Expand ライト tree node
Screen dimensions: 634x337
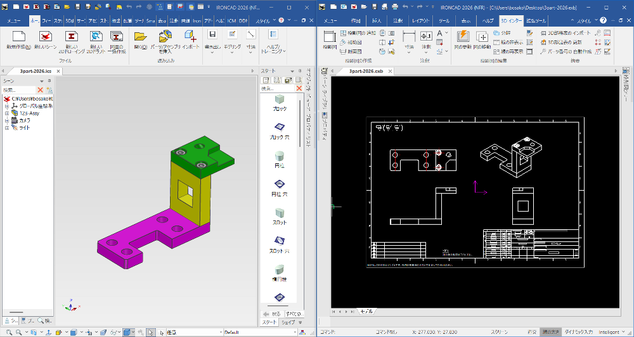coord(7,128)
